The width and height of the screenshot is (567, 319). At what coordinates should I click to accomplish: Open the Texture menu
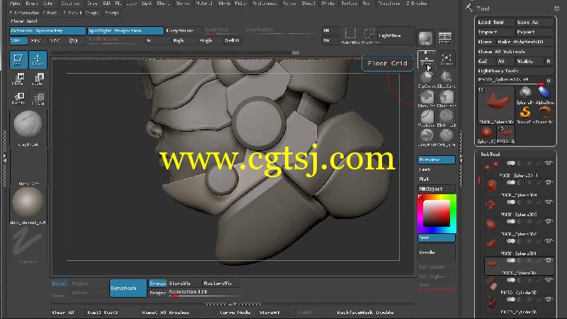point(349,4)
